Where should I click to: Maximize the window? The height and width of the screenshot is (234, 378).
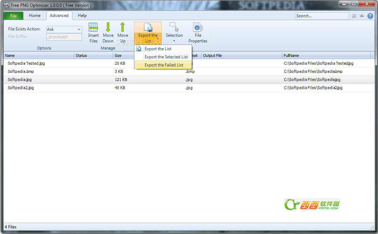click(353, 4)
